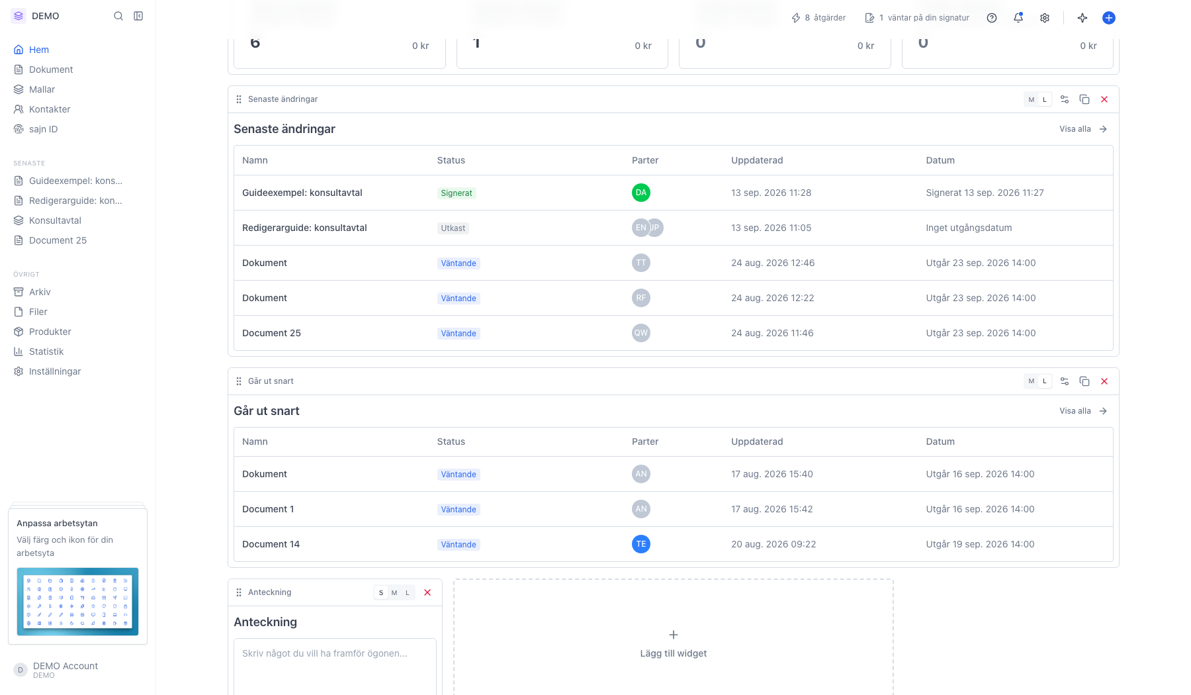Click the blue plus create button

[x=1109, y=18]
